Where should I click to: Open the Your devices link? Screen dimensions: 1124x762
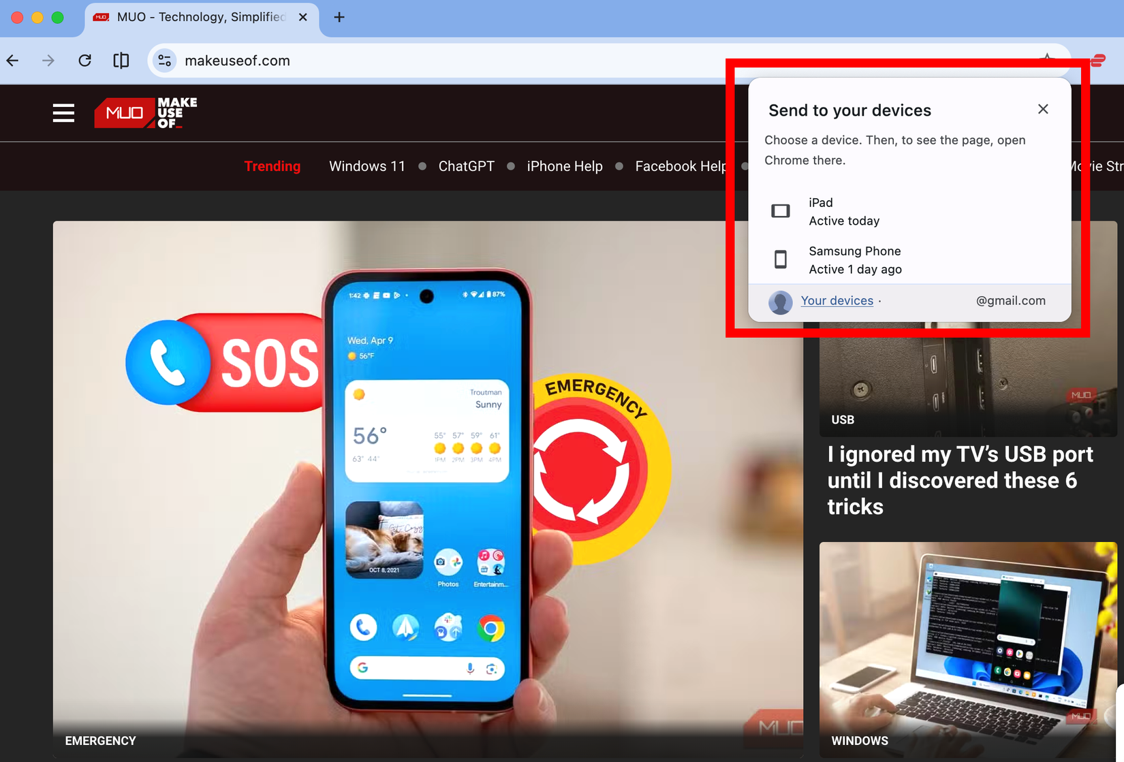(x=837, y=300)
